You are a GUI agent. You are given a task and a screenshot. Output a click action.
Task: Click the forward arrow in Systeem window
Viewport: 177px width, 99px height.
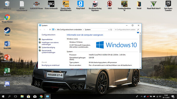(x=44, y=30)
